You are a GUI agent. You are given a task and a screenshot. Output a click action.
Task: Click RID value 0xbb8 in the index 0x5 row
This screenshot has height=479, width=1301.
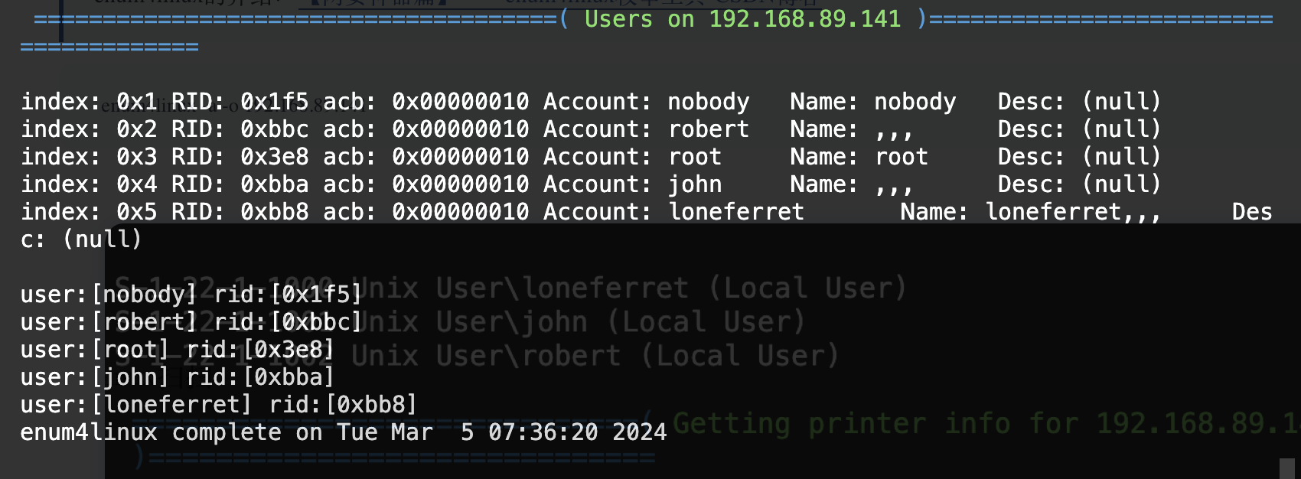pyautogui.click(x=274, y=212)
